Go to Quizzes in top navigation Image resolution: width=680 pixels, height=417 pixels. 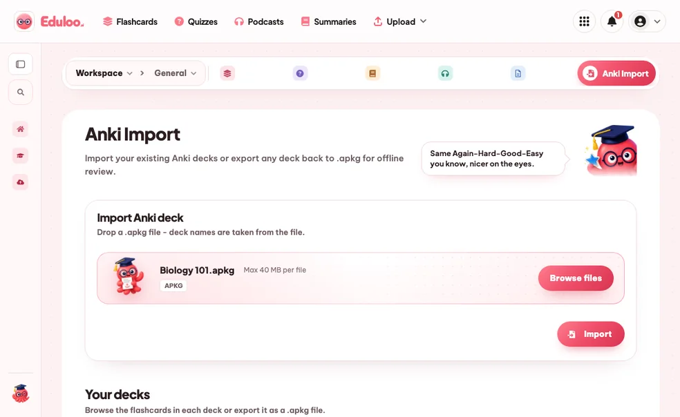[196, 21]
